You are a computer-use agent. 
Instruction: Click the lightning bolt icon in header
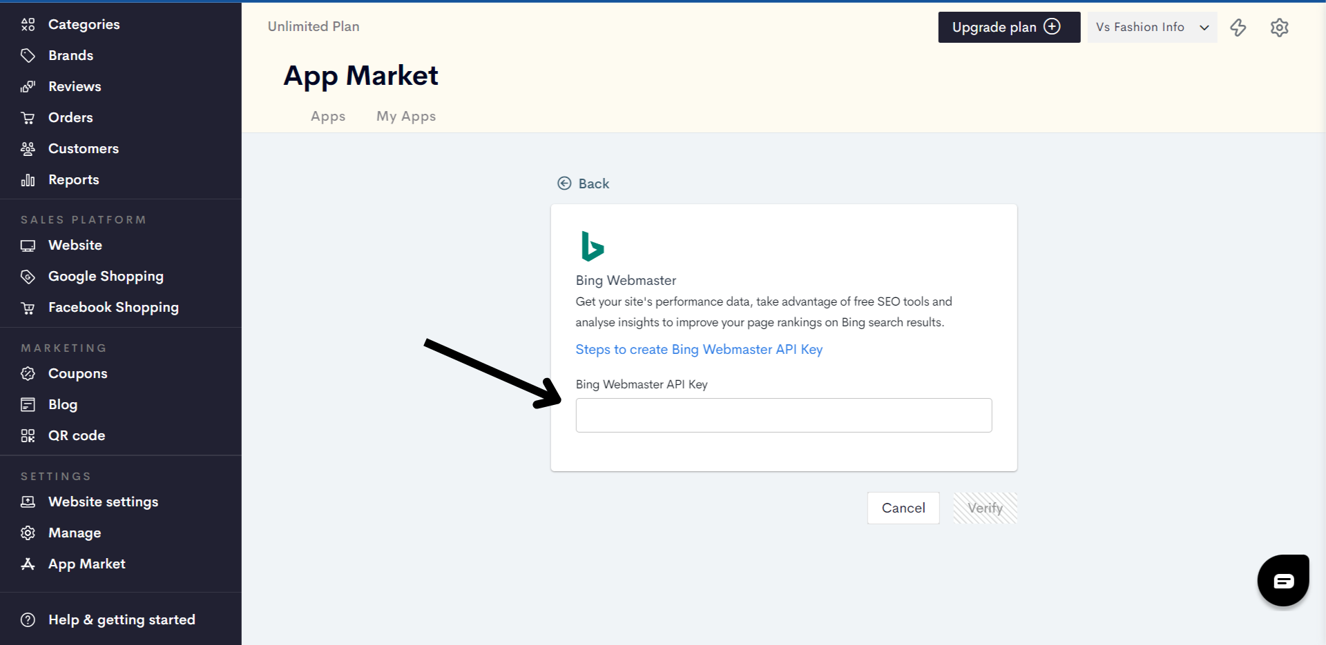tap(1238, 28)
